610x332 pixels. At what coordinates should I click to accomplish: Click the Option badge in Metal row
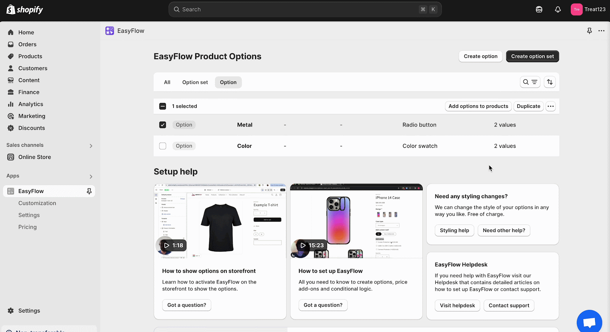pyautogui.click(x=184, y=125)
